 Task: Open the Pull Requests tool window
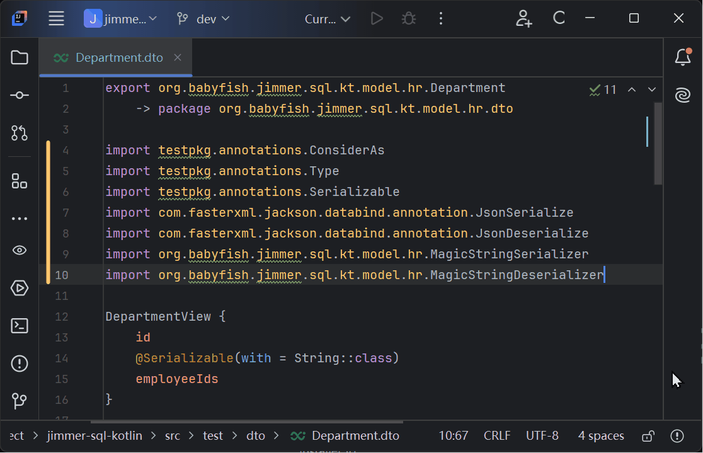point(19,133)
